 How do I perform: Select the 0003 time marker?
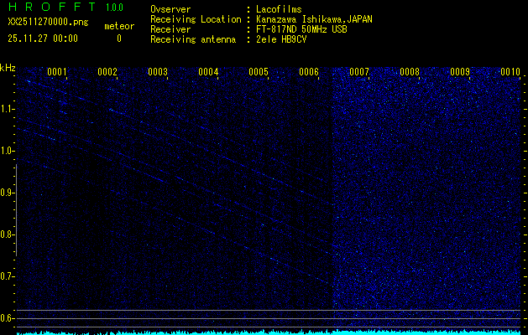[x=158, y=72]
